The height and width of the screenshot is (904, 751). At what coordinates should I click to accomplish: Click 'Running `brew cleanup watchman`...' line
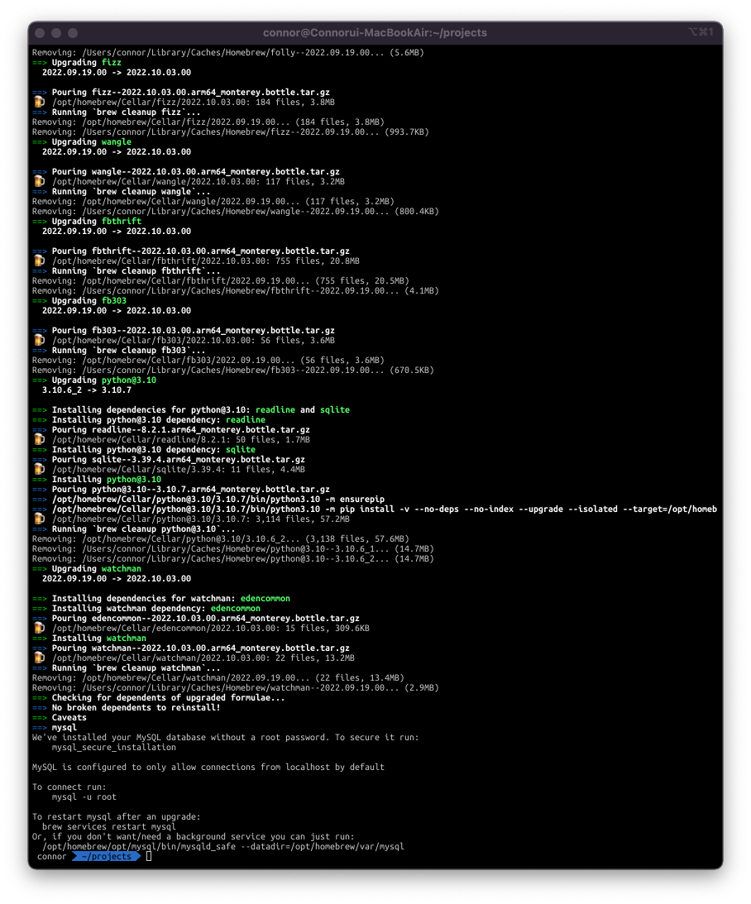point(127,667)
